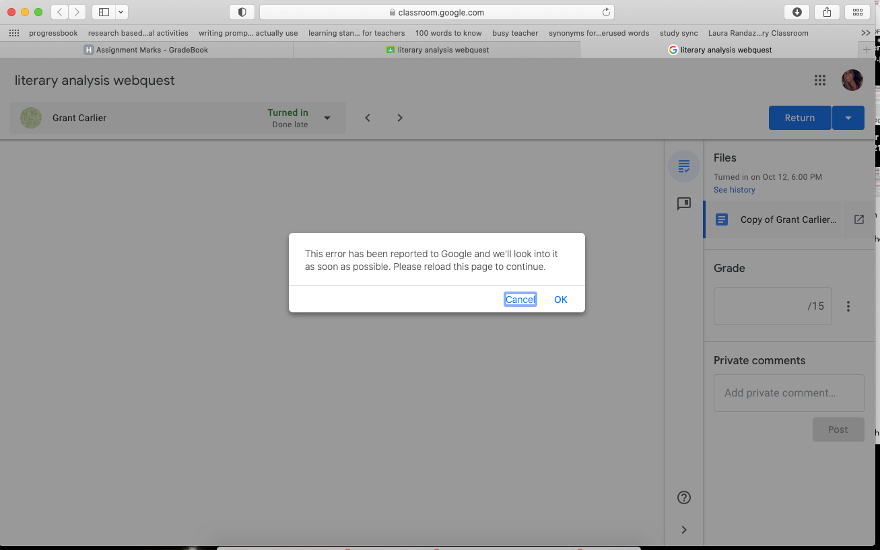Image resolution: width=880 pixels, height=550 pixels.
Task: Open the 'writing promp... actually use' bookmark
Action: coord(248,33)
